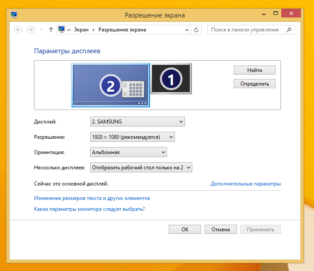Screen dimensions: 314x271
Task: Click the Сейчас это основной дисплей text
Action: coord(71,184)
